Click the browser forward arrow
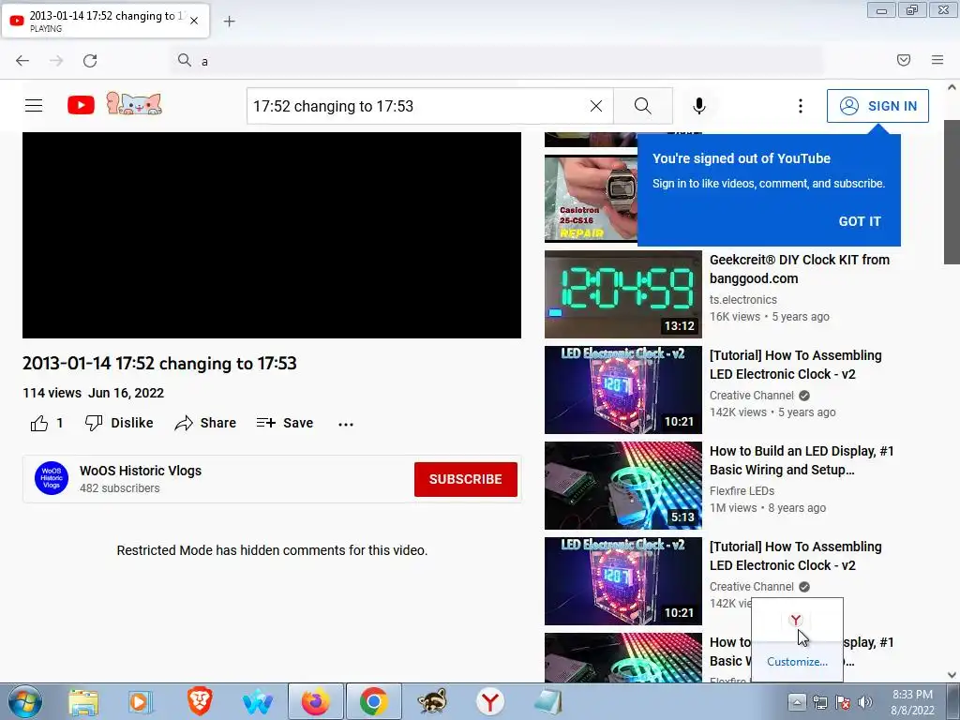Image resolution: width=960 pixels, height=720 pixels. (56, 61)
